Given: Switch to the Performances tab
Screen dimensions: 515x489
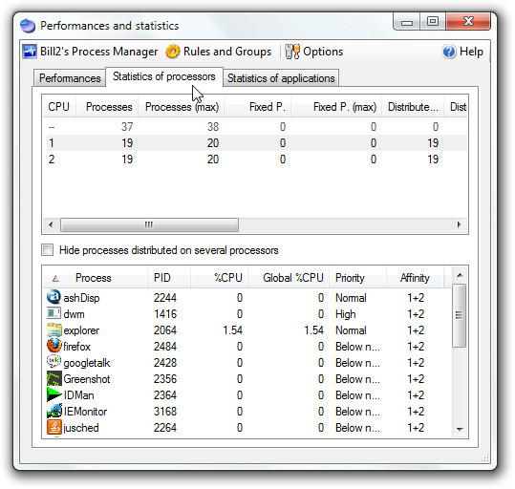Looking at the screenshot, I should 70,78.
